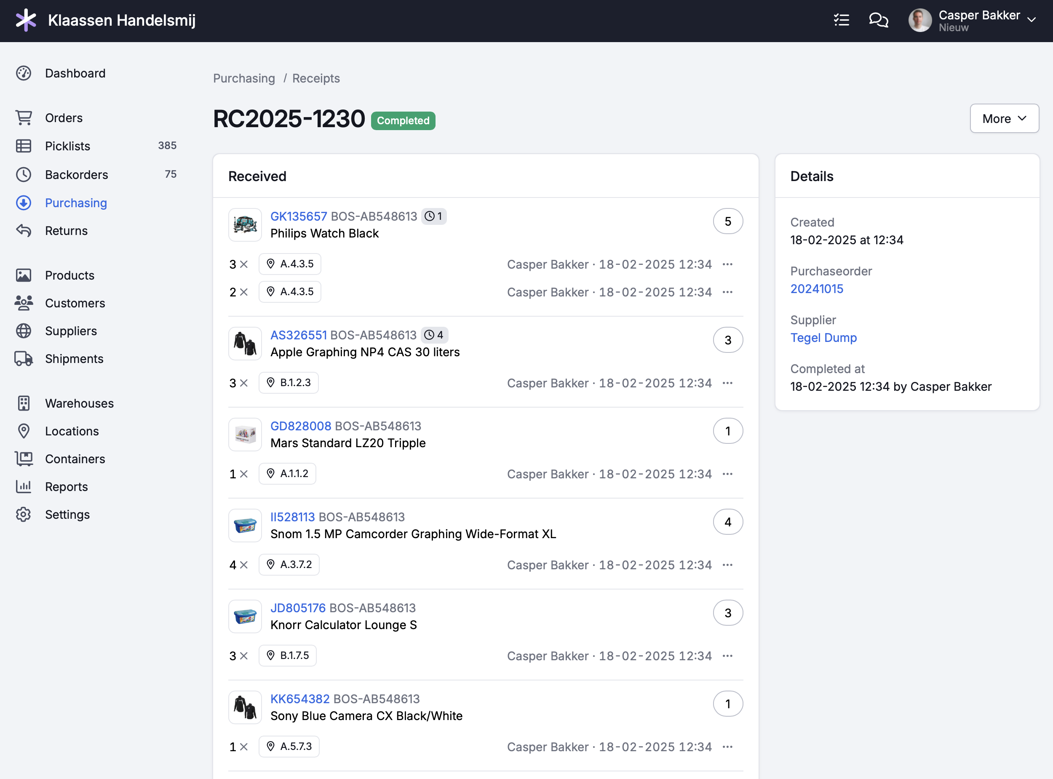The width and height of the screenshot is (1053, 779).
Task: Click Philips Watch Black product thumbnail
Action: point(245,225)
